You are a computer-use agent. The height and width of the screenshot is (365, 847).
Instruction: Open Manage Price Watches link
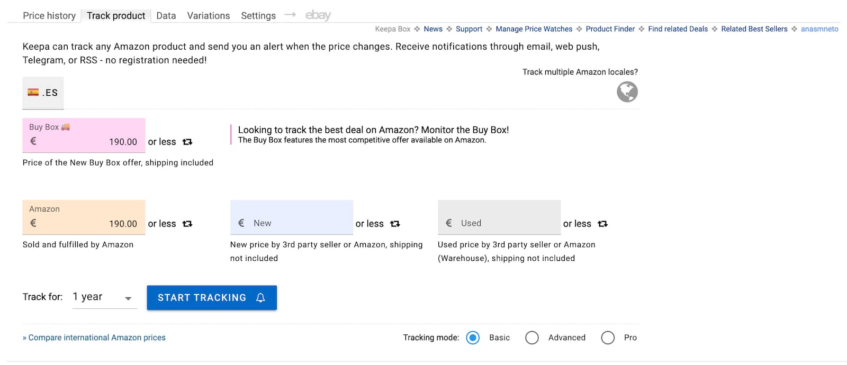534,29
